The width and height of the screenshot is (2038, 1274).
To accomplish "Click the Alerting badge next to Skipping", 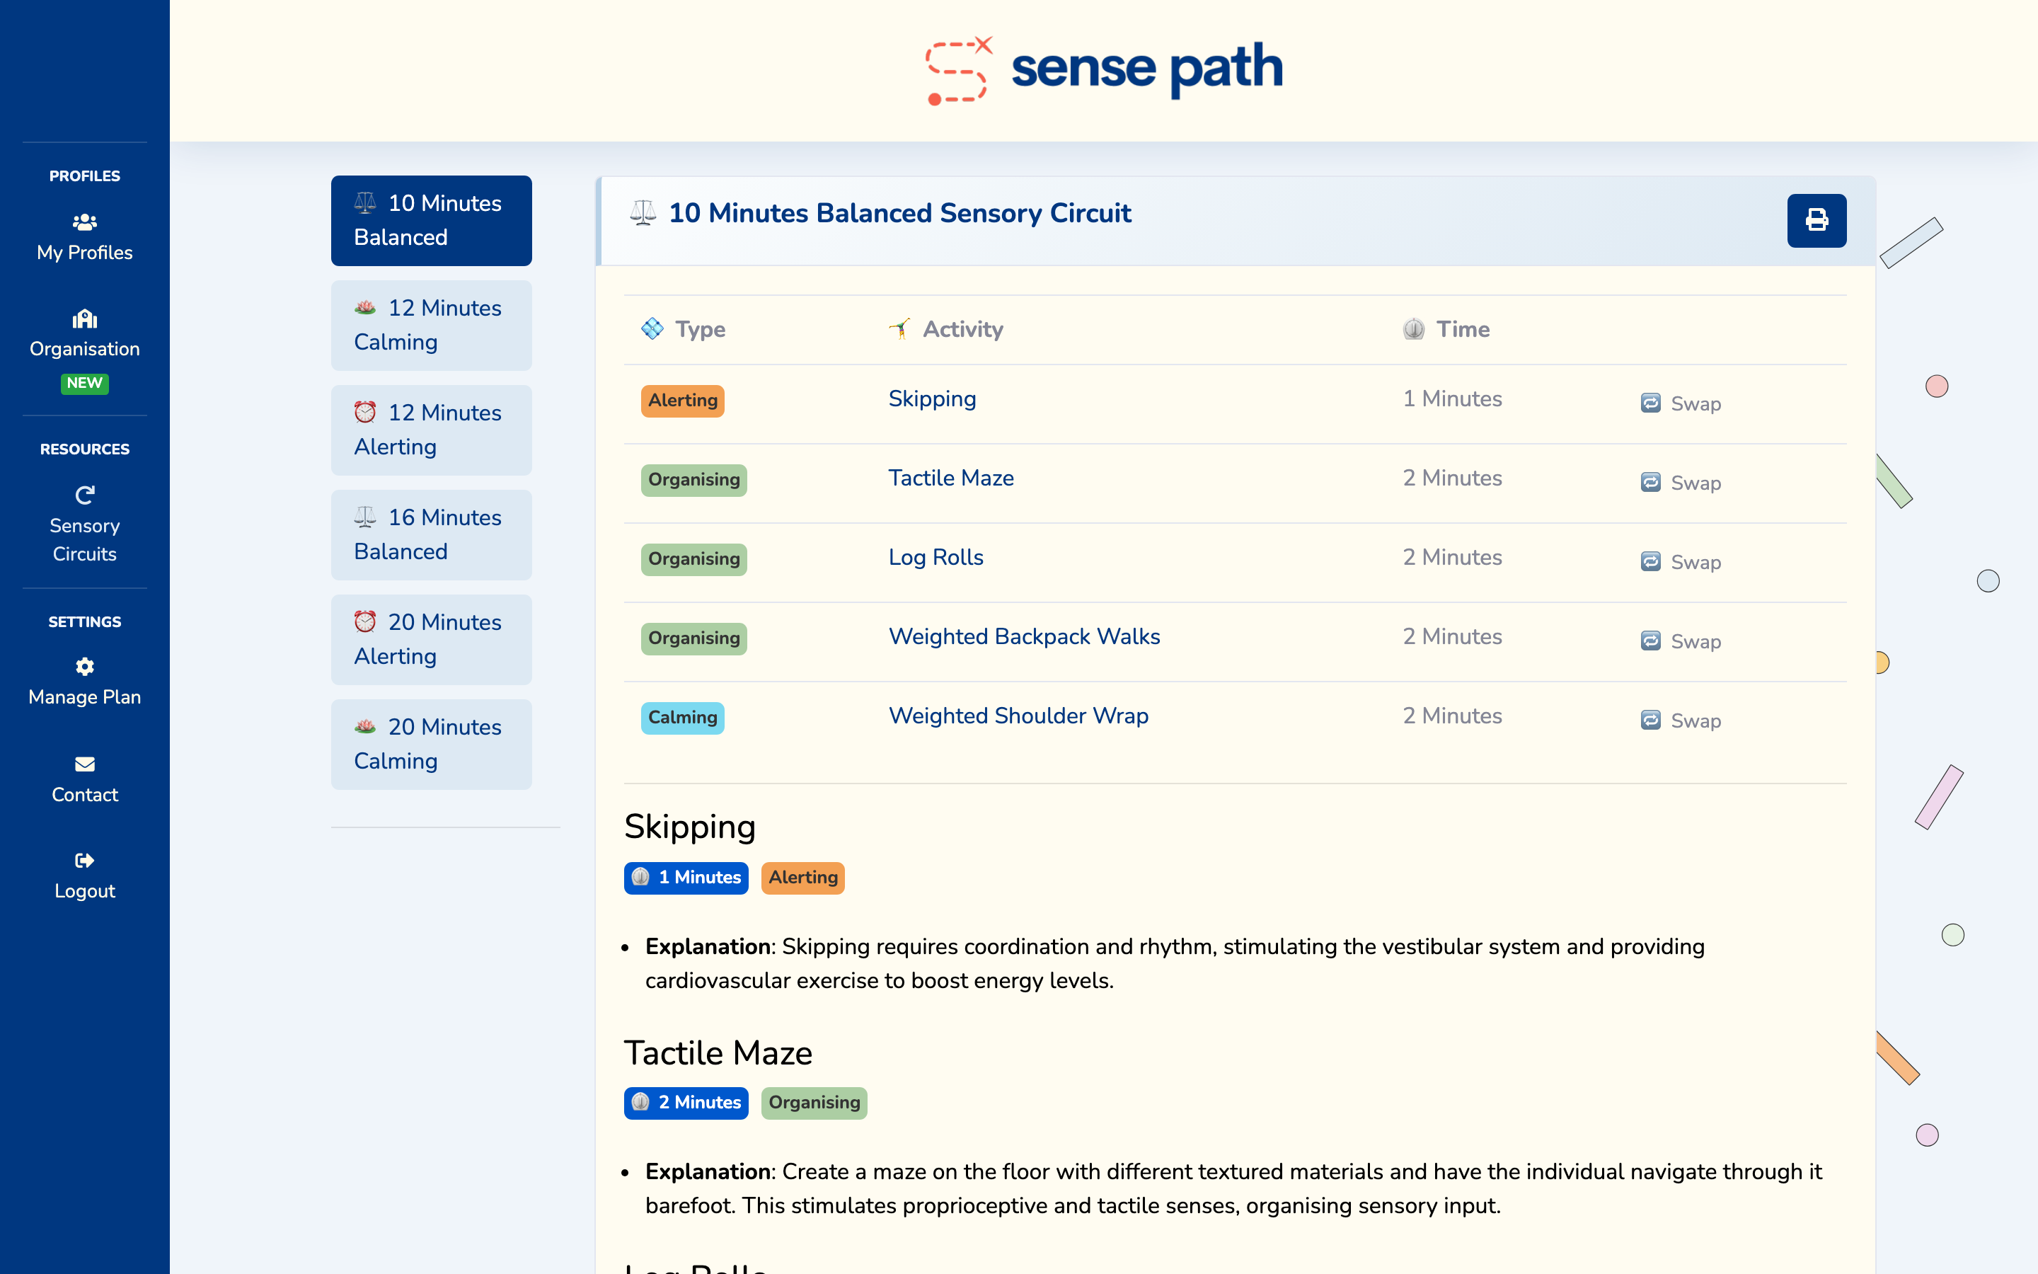I will point(682,400).
